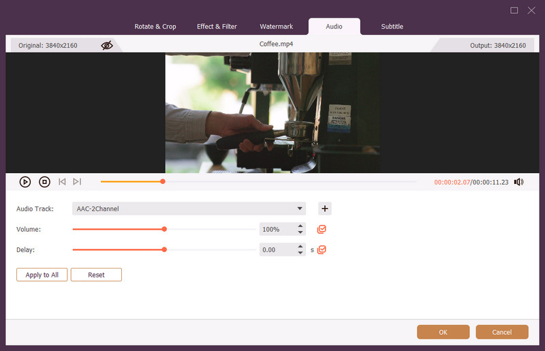Screen dimensions: 545x351
Task: Jump to the previous frame
Action: tap(62, 182)
